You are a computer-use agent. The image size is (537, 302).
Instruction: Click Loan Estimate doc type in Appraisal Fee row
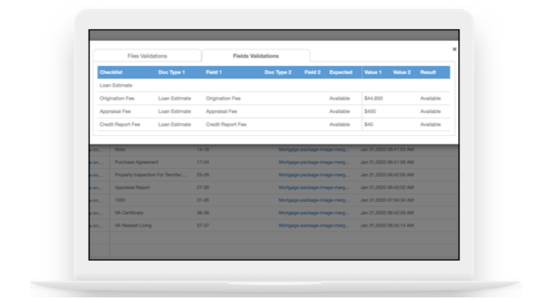[175, 112]
